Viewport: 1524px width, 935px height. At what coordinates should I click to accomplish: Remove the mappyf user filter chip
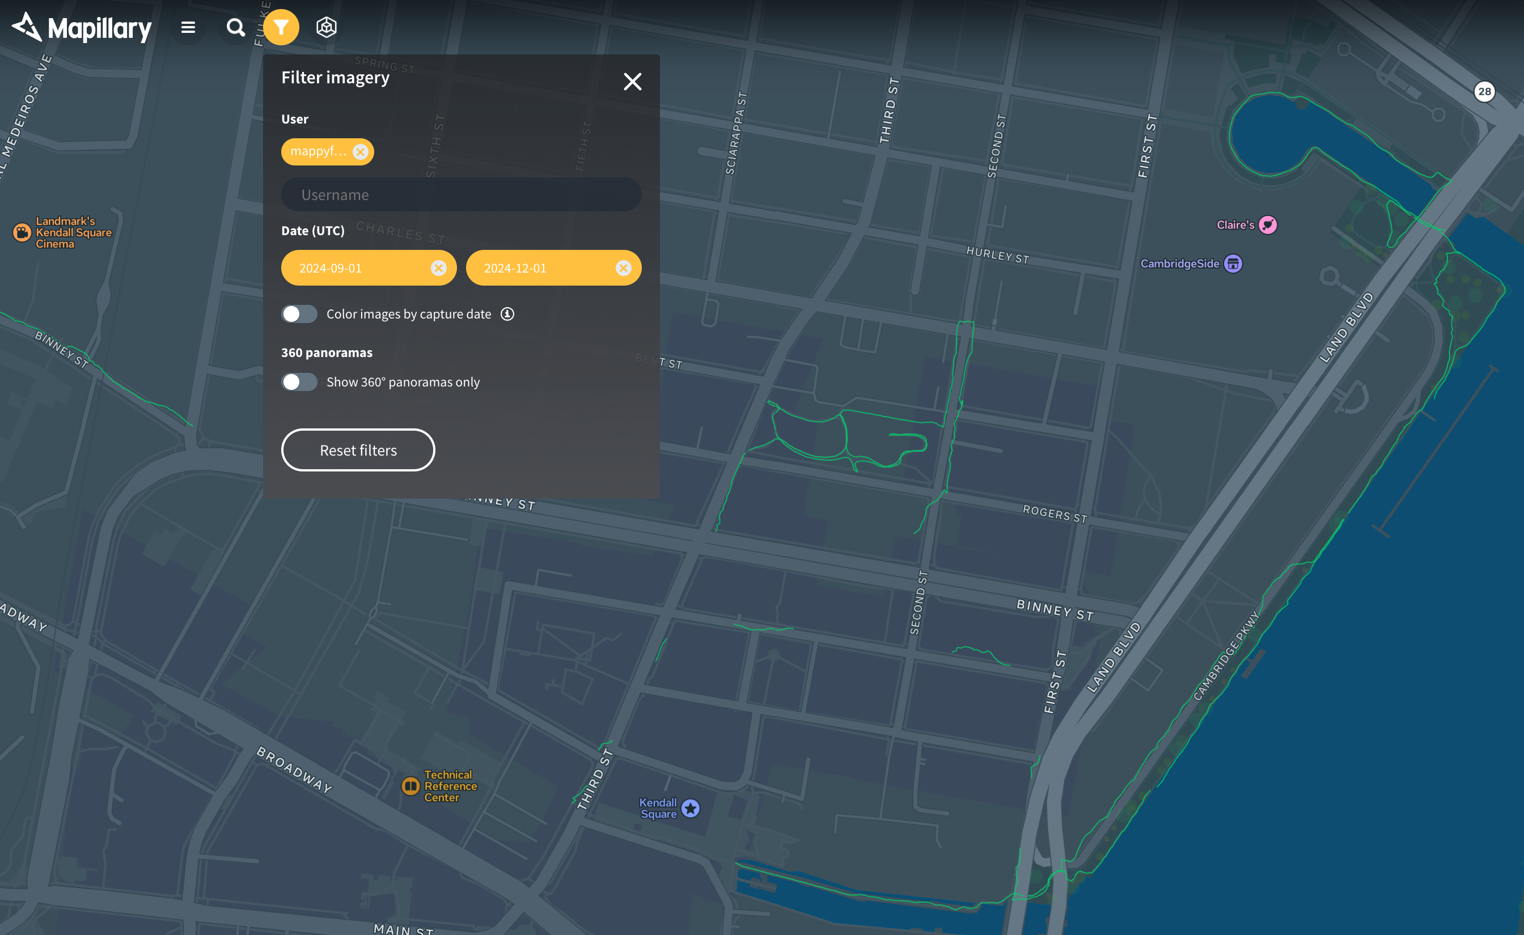360,151
